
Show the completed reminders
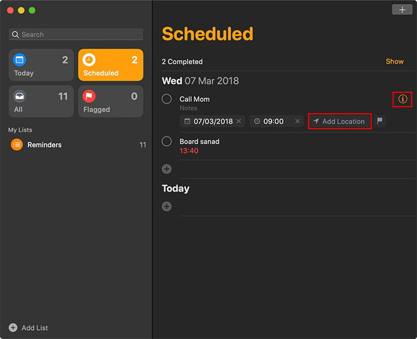[x=394, y=61]
